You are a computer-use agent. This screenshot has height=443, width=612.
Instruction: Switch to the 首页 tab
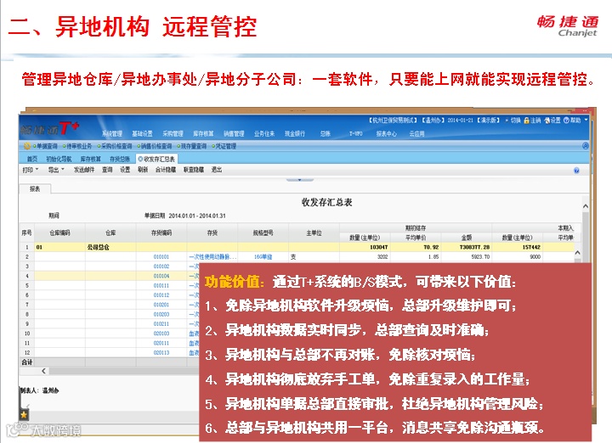(32, 159)
